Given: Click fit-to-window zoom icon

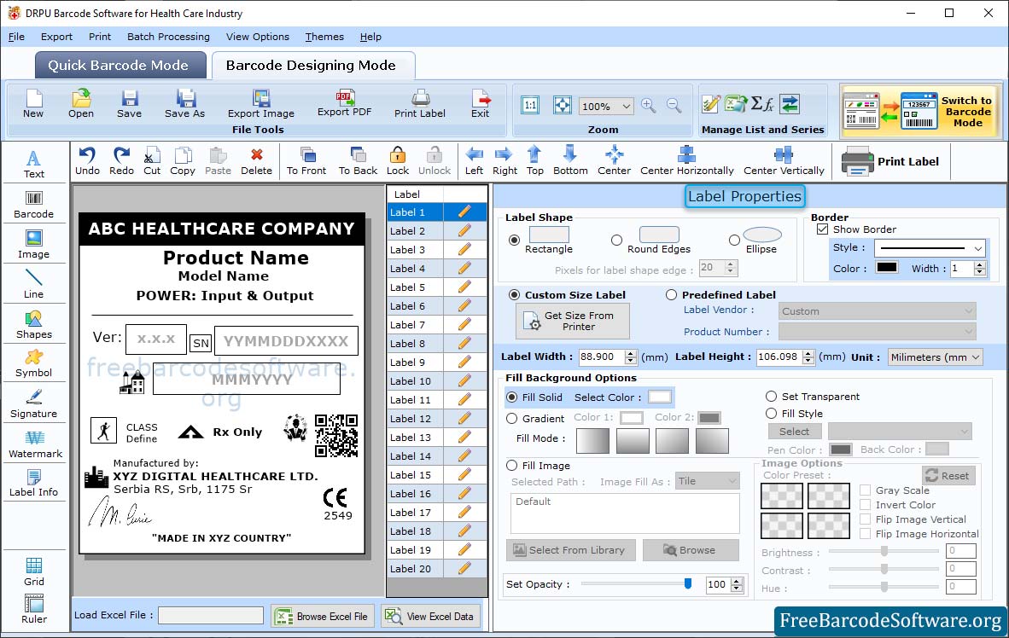Looking at the screenshot, I should click(563, 105).
